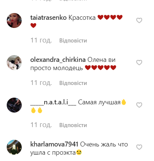Visit the taiatrasenko username link

tap(49, 18)
